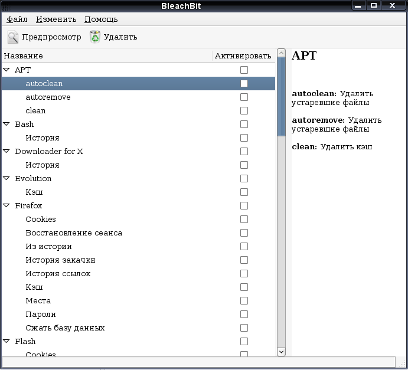
Task: Collapse the Downloader for X group
Action: pyautogui.click(x=6, y=151)
